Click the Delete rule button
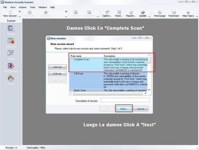Viewport: 199px width, 150px height. point(57,81)
